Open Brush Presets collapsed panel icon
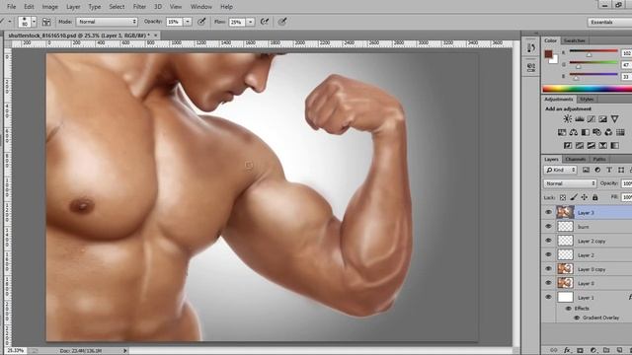 (531, 48)
